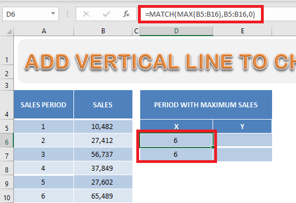Select the empty Y cell in row 6
Screen dimensions: 296x203
tap(243, 140)
